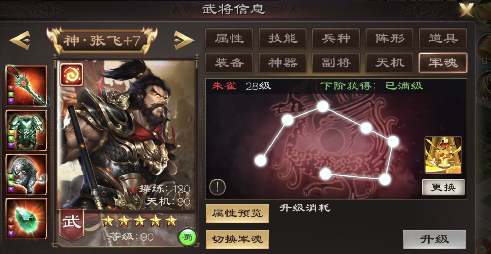The width and height of the screenshot is (491, 254).
Task: Click the 升级 upgrade button
Action: click(x=435, y=239)
